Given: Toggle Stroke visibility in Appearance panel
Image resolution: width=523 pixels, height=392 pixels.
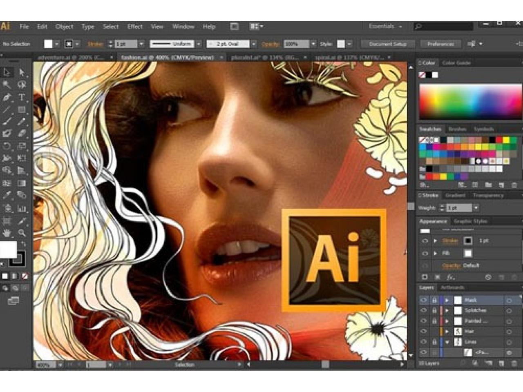Looking at the screenshot, I should pyautogui.click(x=425, y=241).
